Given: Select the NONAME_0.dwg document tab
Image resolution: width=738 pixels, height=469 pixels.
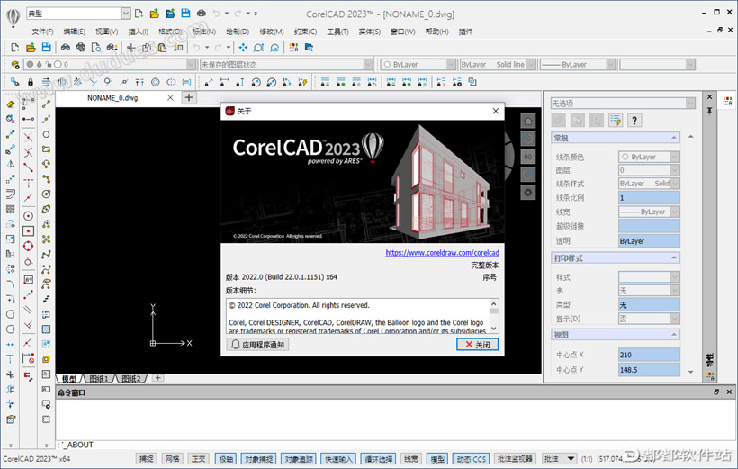Looking at the screenshot, I should point(112,98).
